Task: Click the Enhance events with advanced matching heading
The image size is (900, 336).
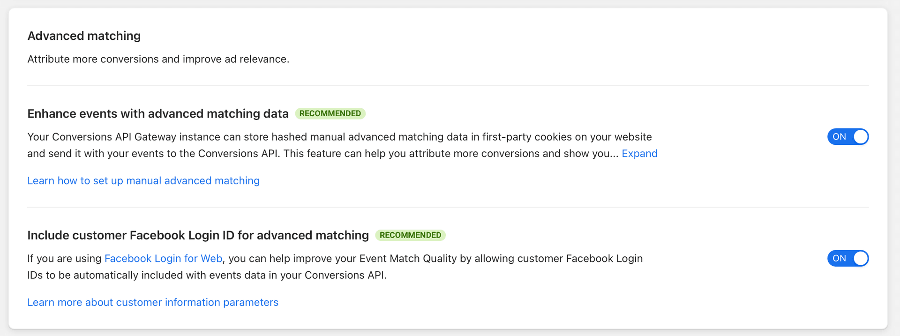Action: [x=158, y=113]
